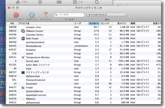
Task: Click the home icon in background window
Action: pos(18,2)
